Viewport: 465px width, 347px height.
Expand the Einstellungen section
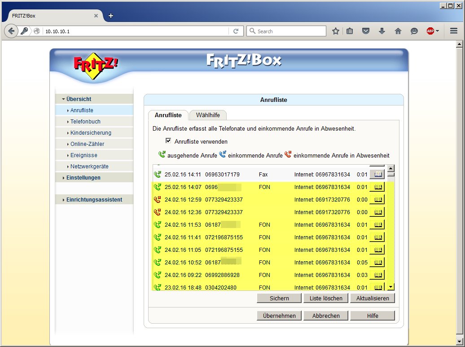click(x=83, y=177)
